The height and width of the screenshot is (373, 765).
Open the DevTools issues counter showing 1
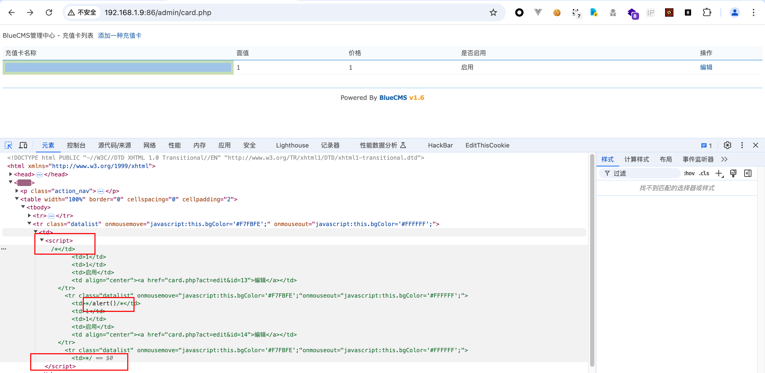tap(706, 145)
